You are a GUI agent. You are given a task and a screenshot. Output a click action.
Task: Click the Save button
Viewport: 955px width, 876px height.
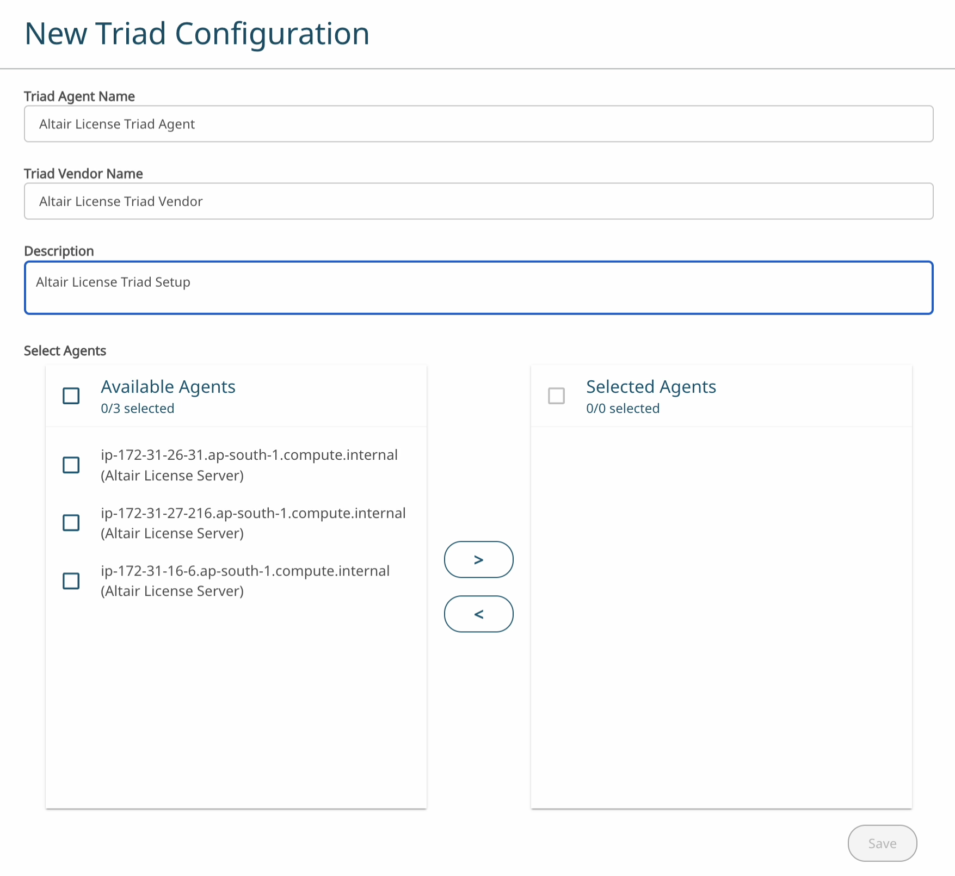882,843
